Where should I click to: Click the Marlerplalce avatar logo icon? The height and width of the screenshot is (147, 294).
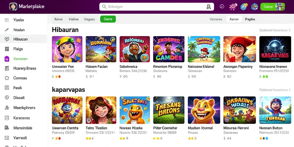pos(13,7)
